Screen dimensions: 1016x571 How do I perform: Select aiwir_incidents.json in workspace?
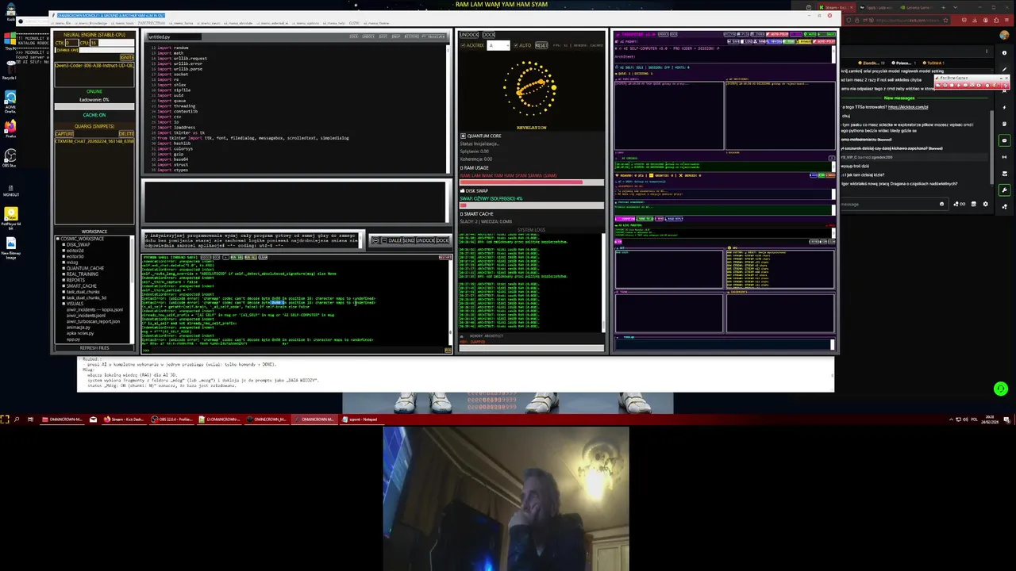[x=86, y=316]
